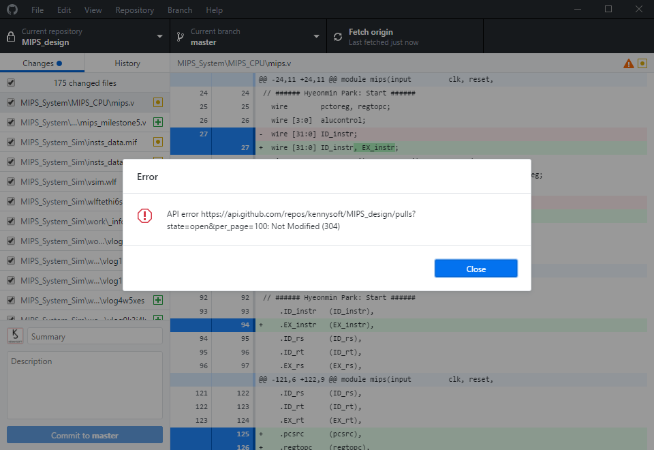The height and width of the screenshot is (450, 654).
Task: Click the avatar icon beside the Summary field
Action: click(15, 335)
